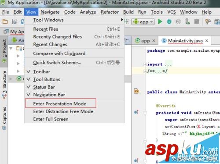Collapse the onCreate method fold marker
The width and height of the screenshot is (220, 164).
pos(145,113)
